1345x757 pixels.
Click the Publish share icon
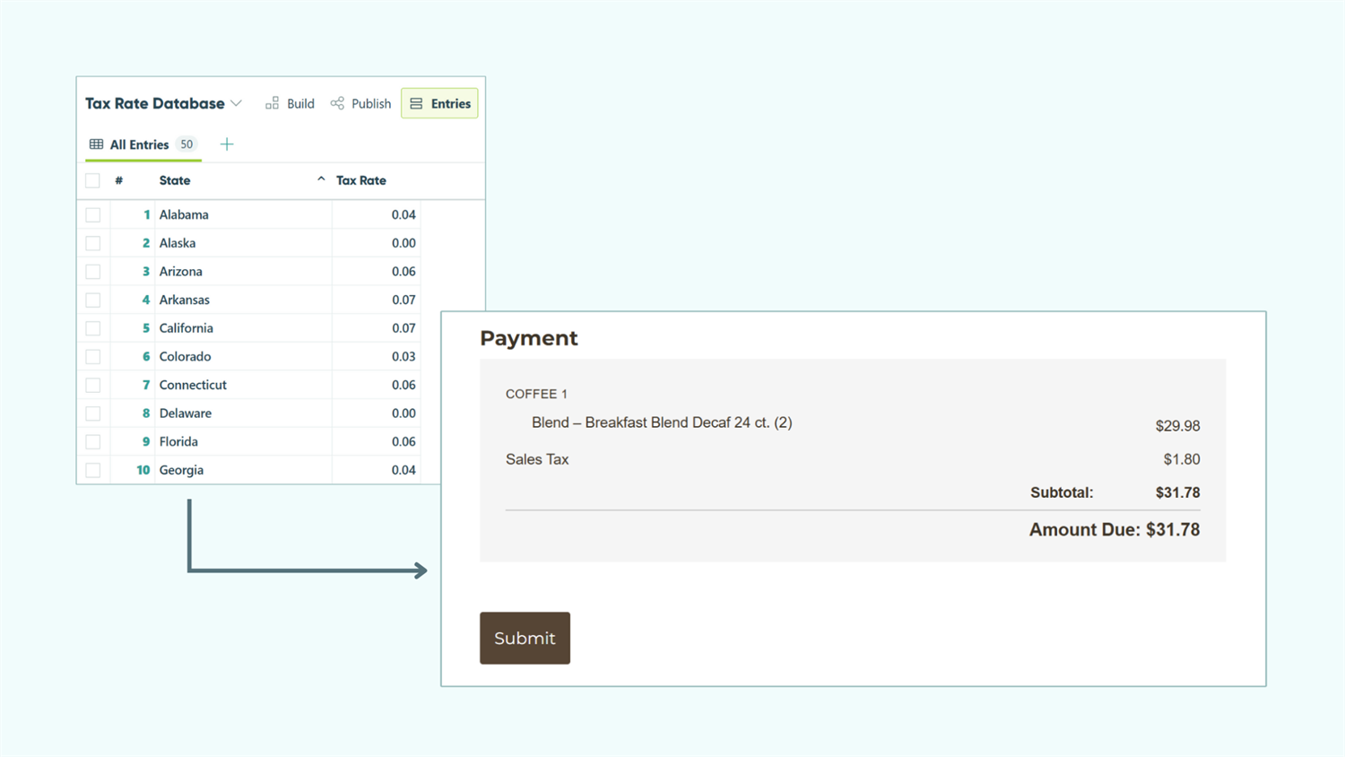point(337,103)
